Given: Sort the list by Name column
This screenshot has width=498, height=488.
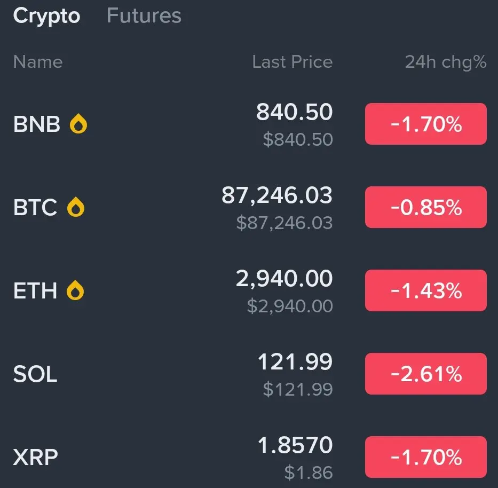Looking at the screenshot, I should 38,62.
